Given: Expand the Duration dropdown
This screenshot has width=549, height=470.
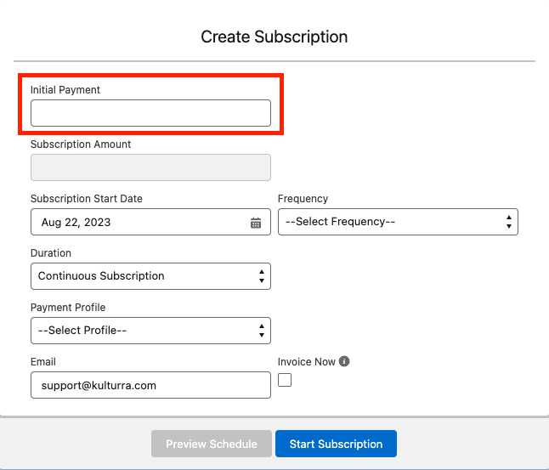Looking at the screenshot, I should tap(150, 276).
